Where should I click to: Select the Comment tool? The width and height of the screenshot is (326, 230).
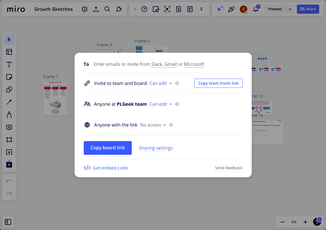pyautogui.click(x=9, y=127)
